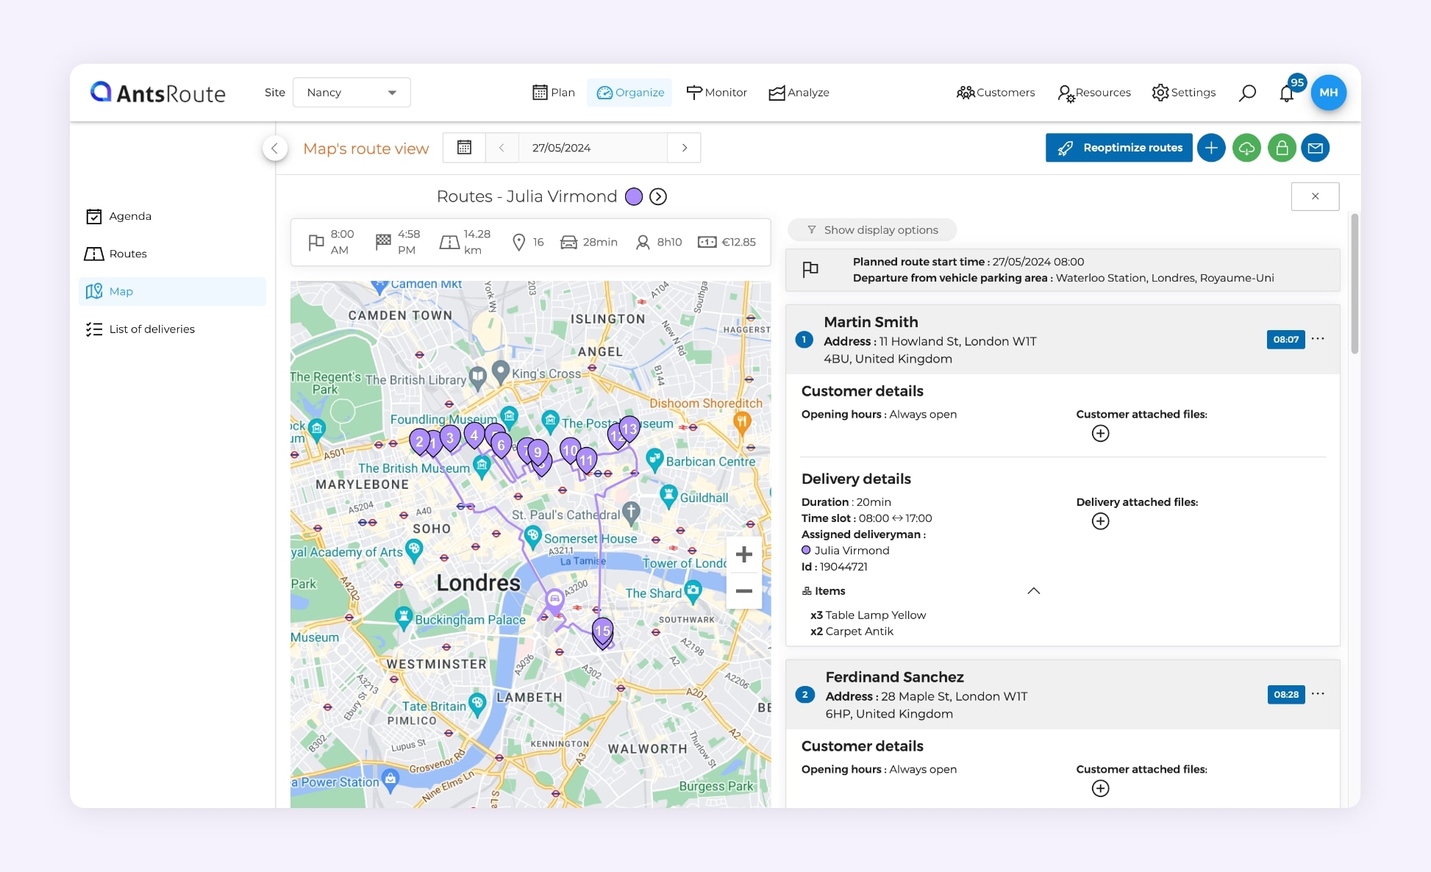Screen dimensions: 1431x872
Task: Click the blue plus add button
Action: (x=1211, y=148)
